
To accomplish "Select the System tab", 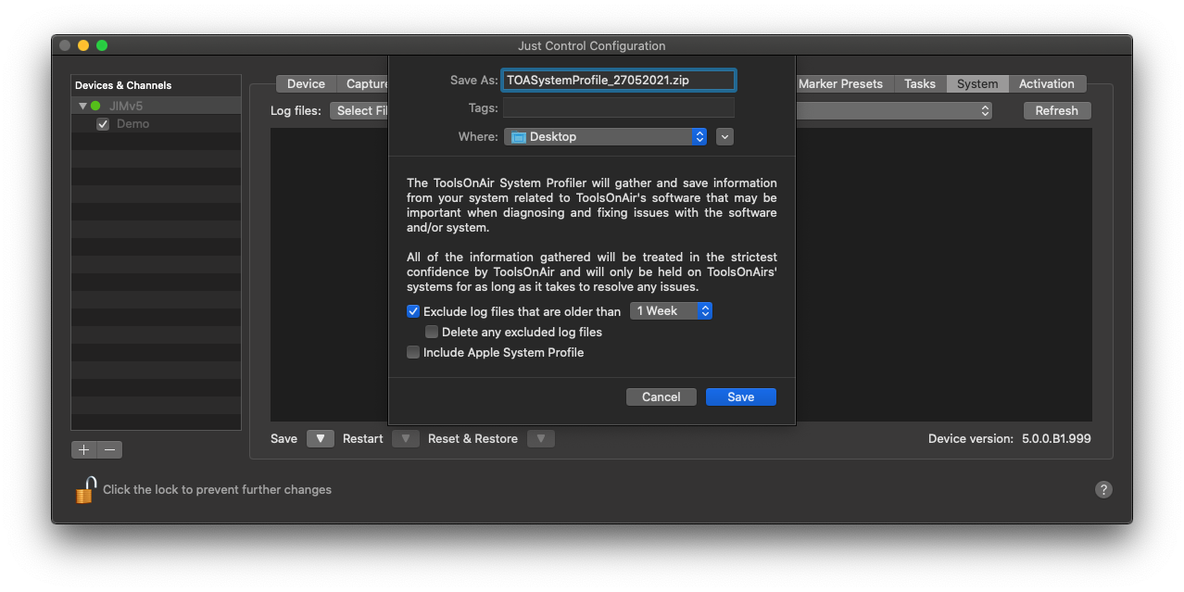I will point(977,83).
